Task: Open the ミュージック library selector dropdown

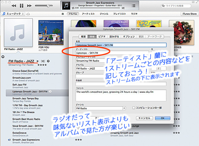Action: (x=13, y=14)
